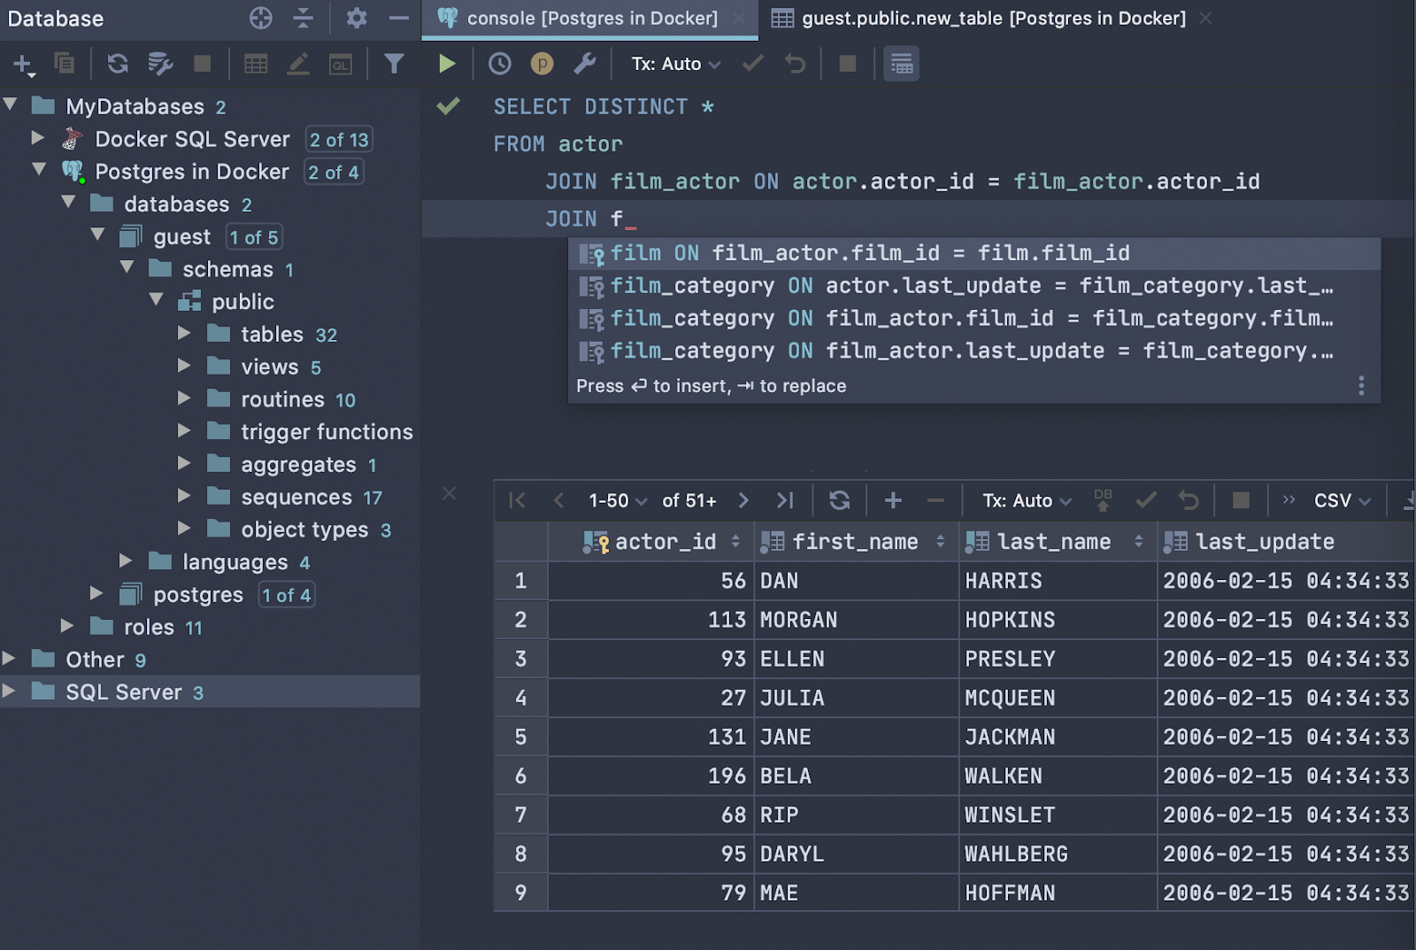This screenshot has height=950, width=1416.
Task: Rollback the transaction with the undo icon
Action: 1188,500
